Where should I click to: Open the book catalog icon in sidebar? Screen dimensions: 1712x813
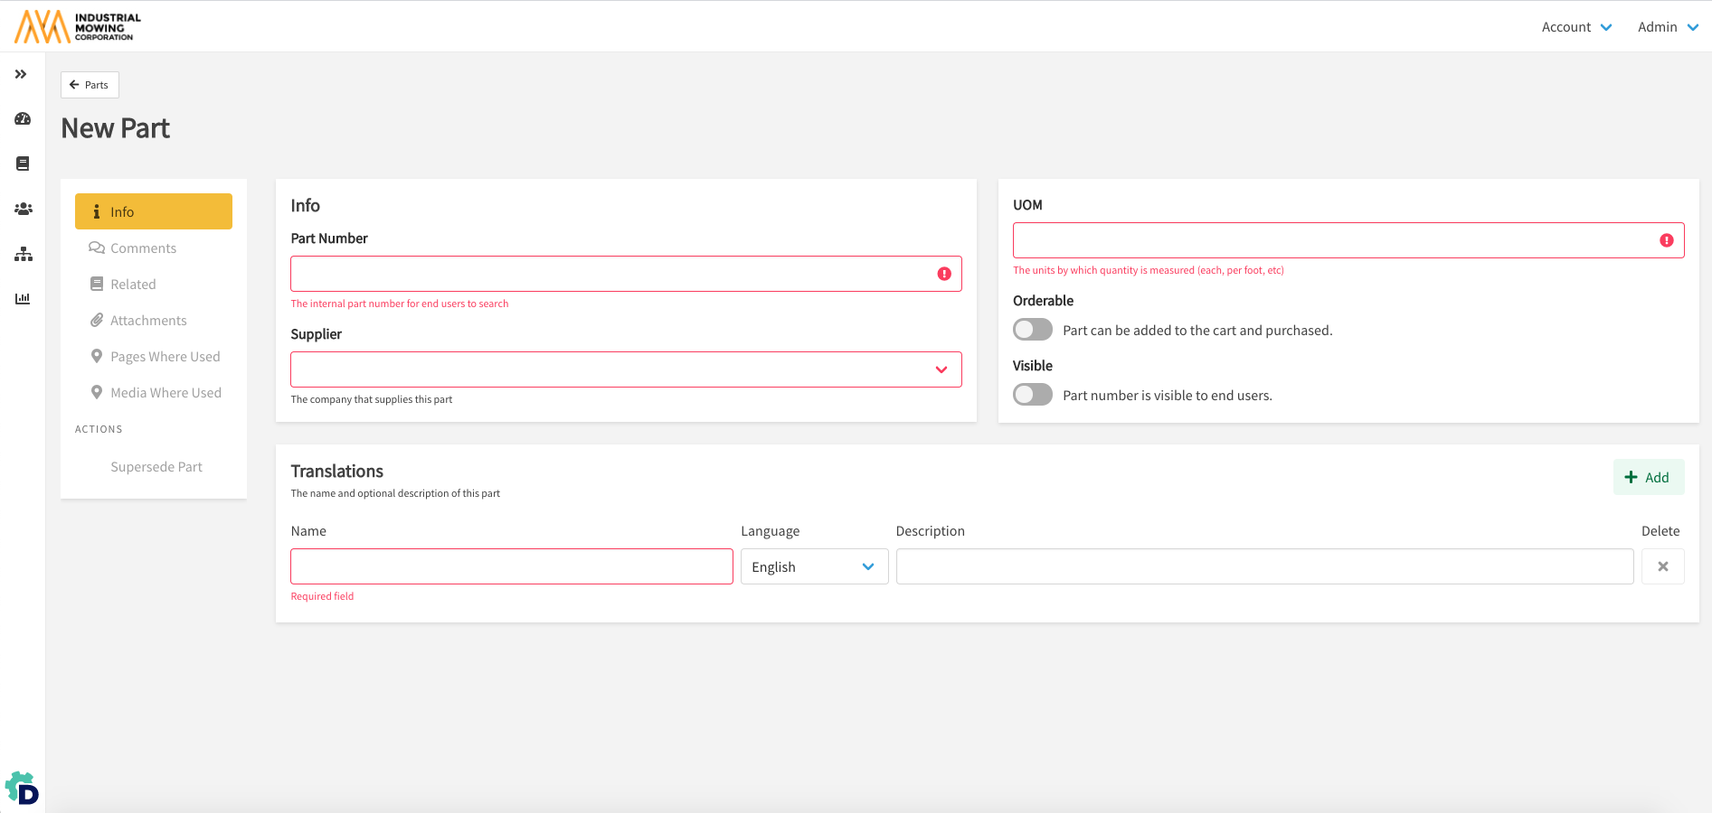(23, 164)
